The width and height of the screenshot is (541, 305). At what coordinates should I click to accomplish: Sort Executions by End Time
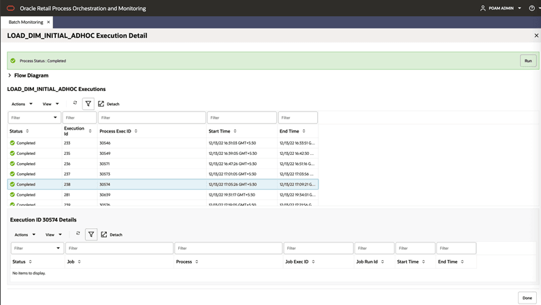pyautogui.click(x=304, y=131)
